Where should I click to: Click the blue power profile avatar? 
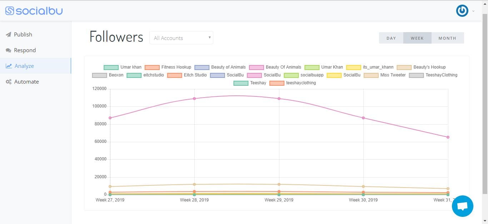coord(462,11)
